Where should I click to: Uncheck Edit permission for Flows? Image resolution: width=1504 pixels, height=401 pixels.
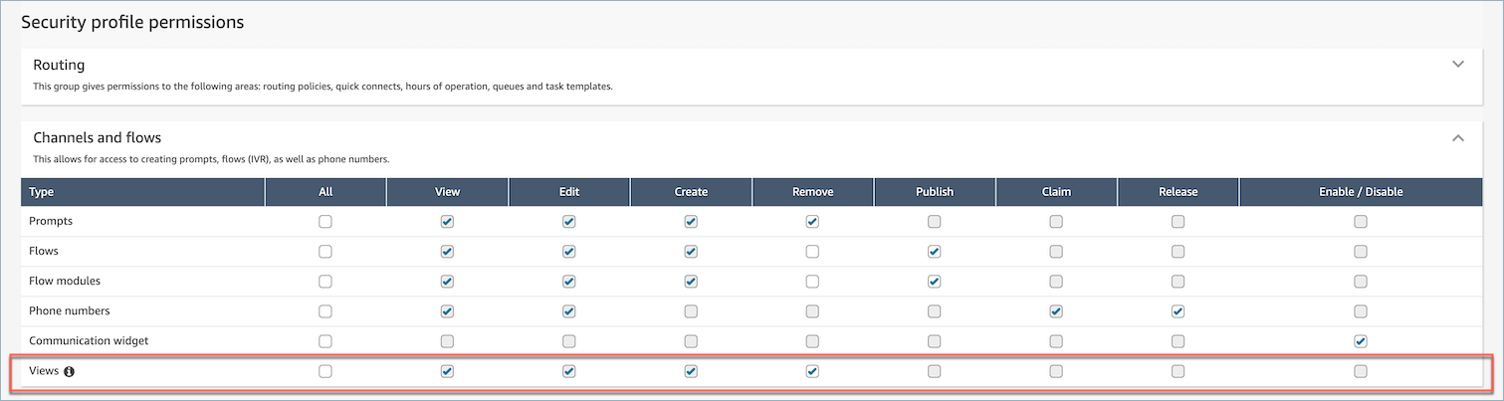568,252
